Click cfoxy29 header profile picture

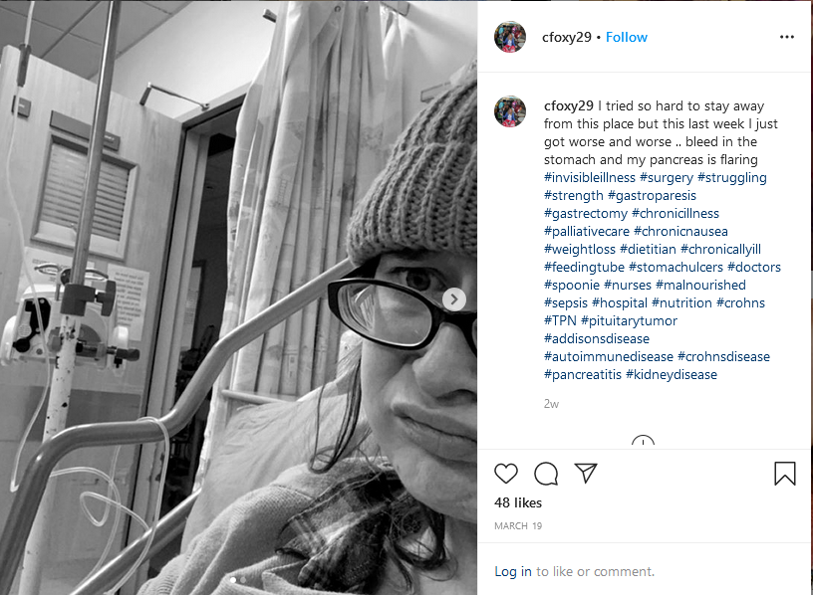[510, 37]
